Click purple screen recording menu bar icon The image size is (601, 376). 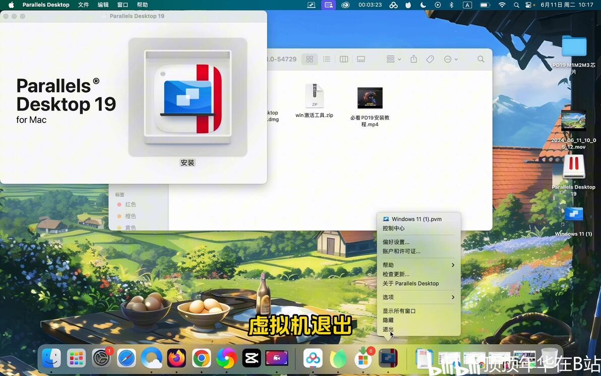pos(328,5)
